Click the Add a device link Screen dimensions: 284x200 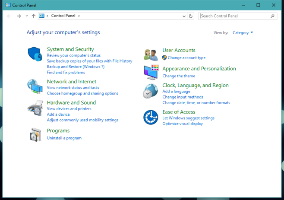(x=58, y=114)
